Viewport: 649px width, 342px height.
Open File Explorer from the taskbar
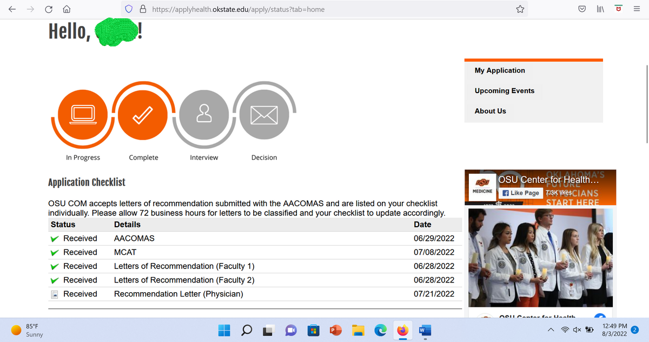click(357, 330)
